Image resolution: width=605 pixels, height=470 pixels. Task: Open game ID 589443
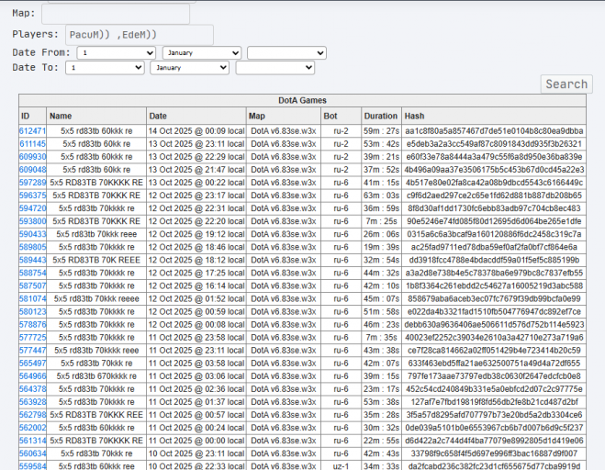(x=32, y=260)
